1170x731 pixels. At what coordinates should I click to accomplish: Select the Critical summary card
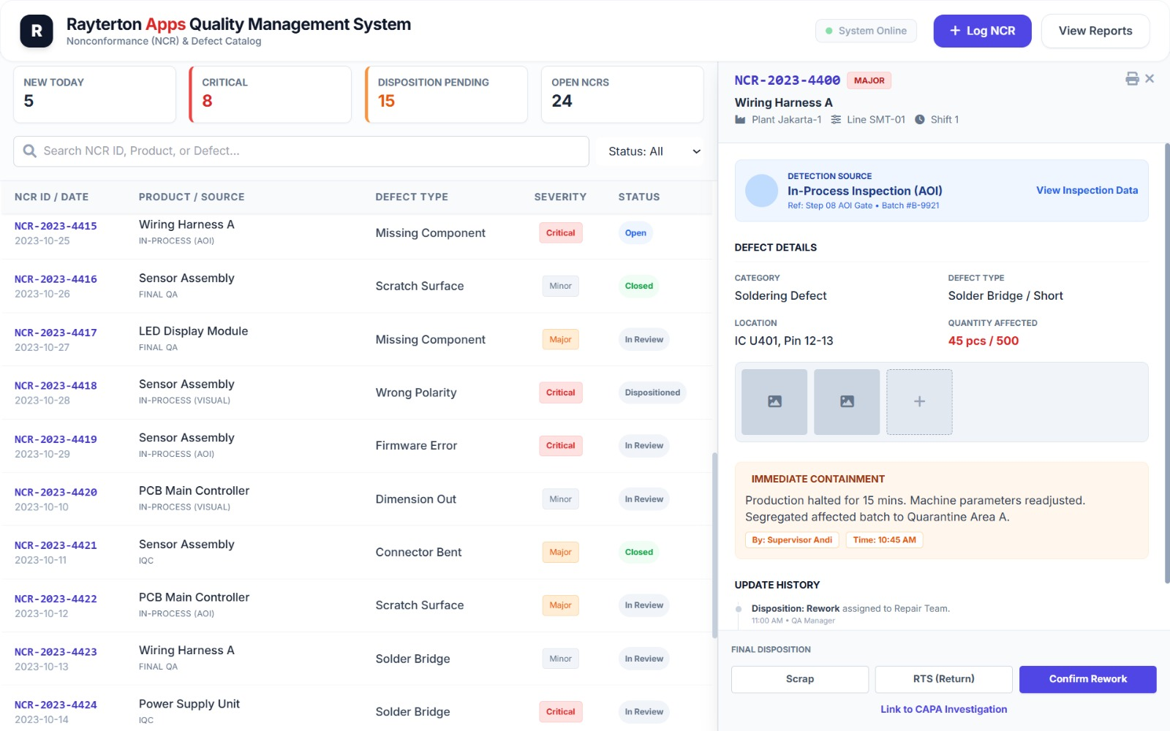271,94
